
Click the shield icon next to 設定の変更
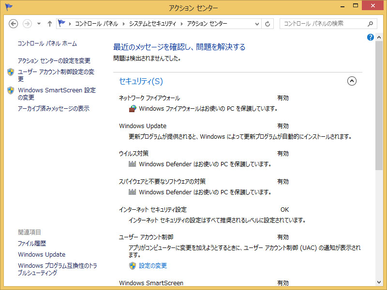[x=133, y=265]
